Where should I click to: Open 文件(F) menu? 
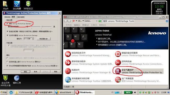[69, 25]
